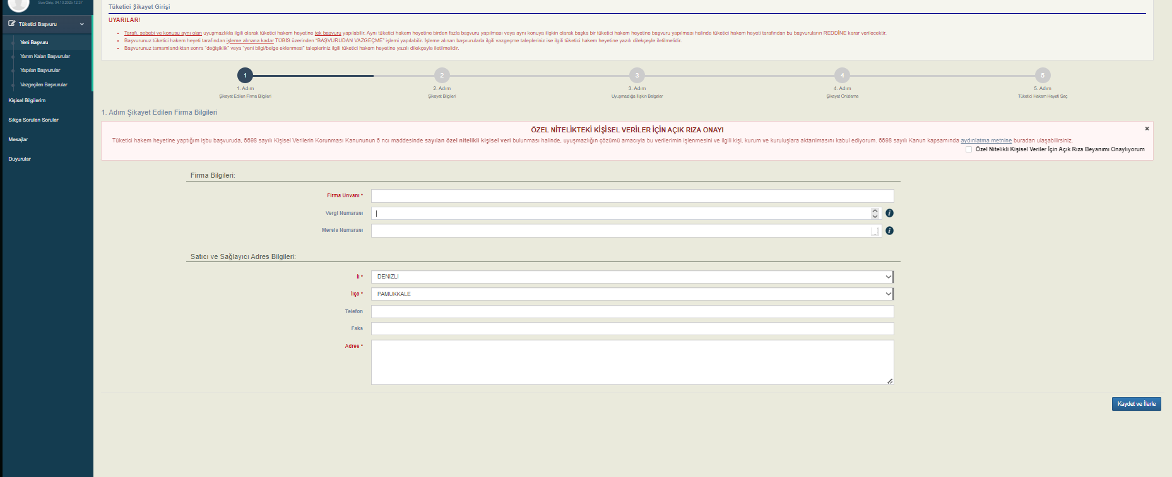Click the info icon beside Mersis Numarası
The image size is (1172, 477).
(x=889, y=231)
